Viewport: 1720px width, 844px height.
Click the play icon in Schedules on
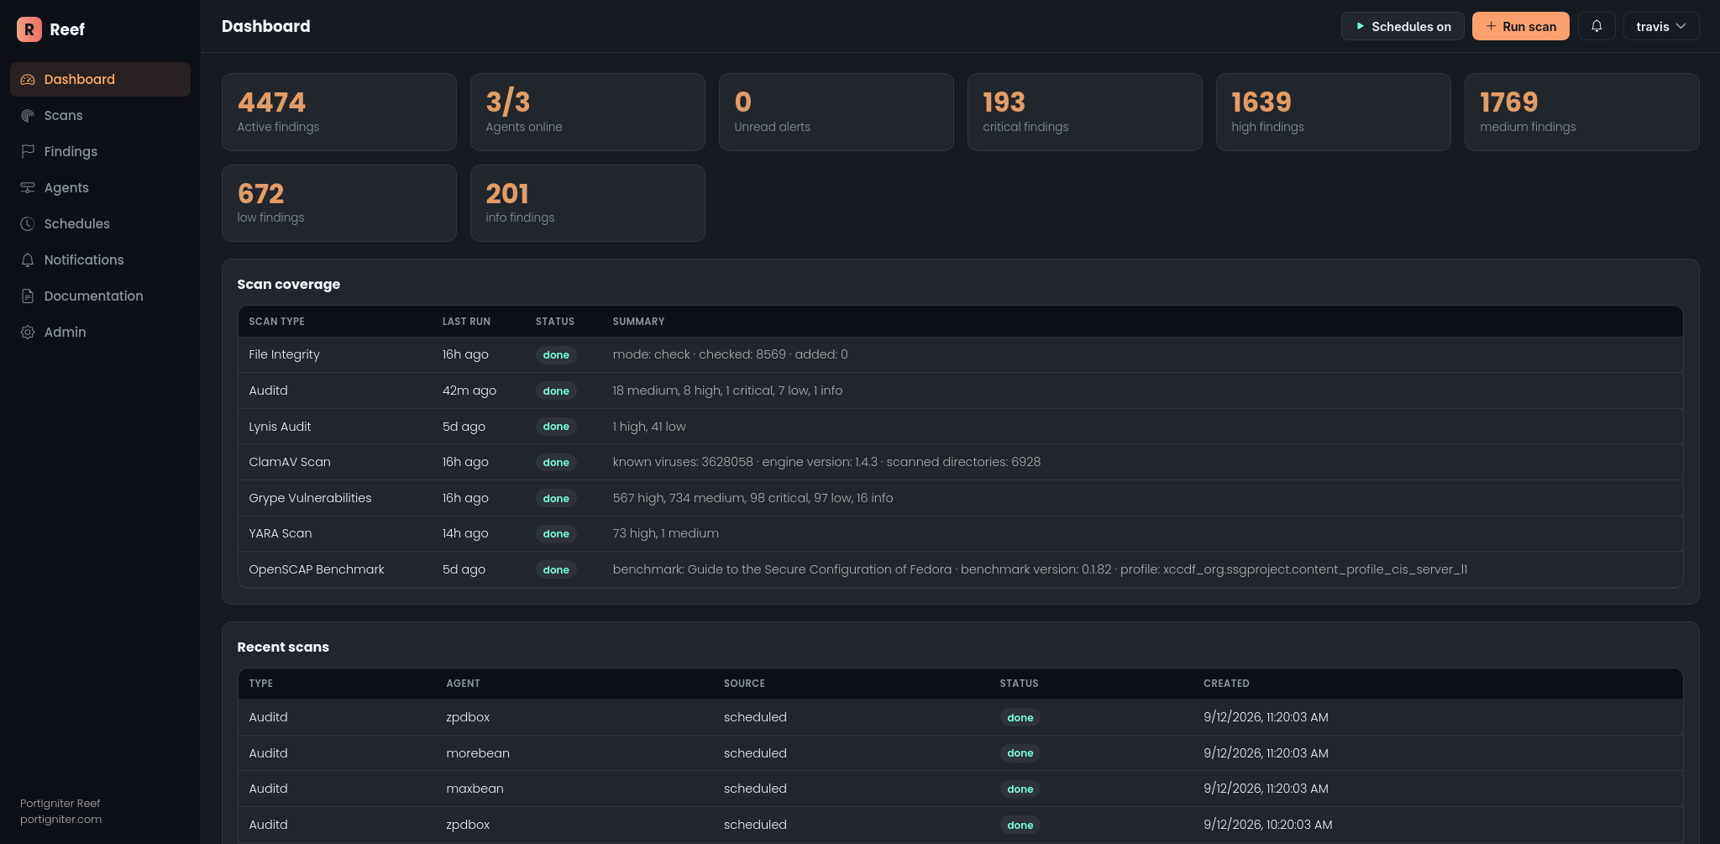point(1360,26)
